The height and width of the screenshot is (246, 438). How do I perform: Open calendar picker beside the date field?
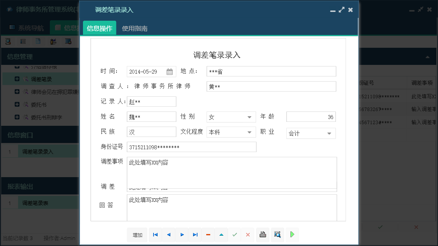pyautogui.click(x=169, y=72)
